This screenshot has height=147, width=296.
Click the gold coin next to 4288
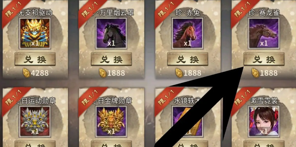[27, 73]
